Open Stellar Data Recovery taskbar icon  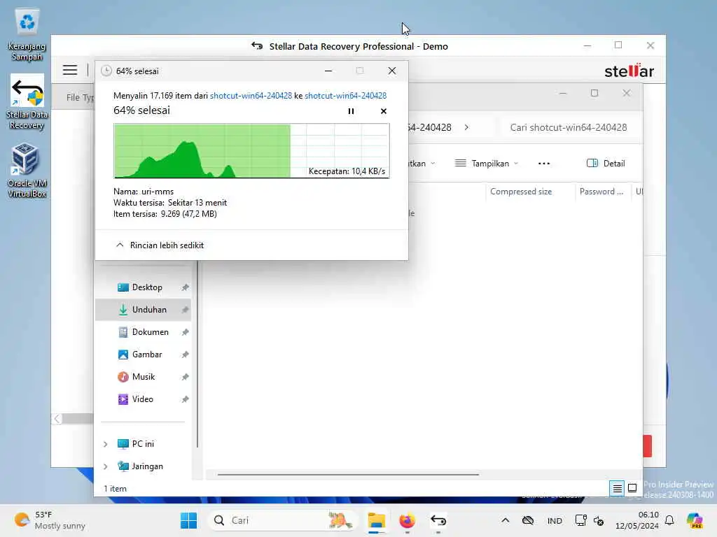(438, 520)
